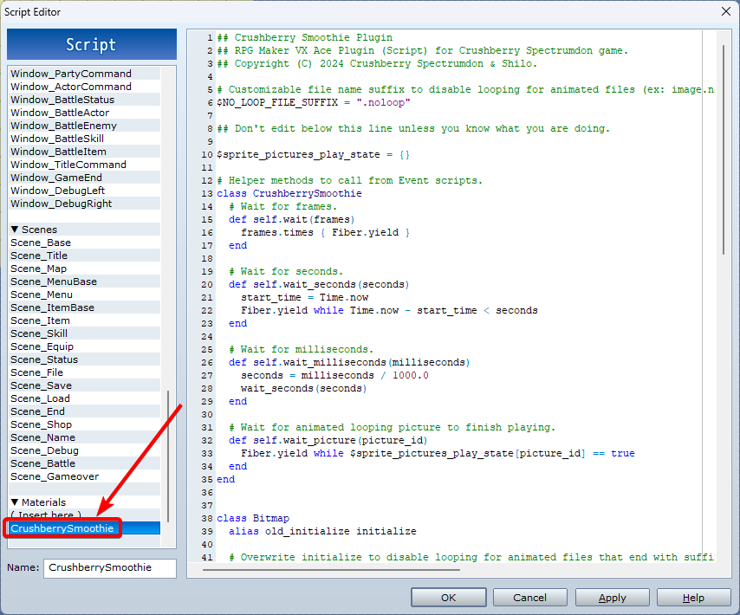Click line 27 with 1000.0 value

click(334, 375)
